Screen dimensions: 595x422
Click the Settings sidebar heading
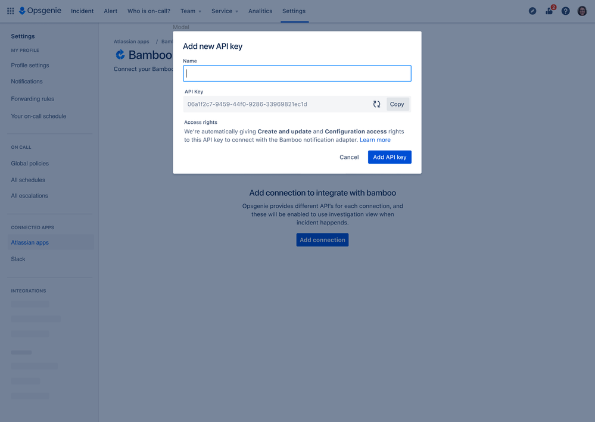pyautogui.click(x=23, y=36)
